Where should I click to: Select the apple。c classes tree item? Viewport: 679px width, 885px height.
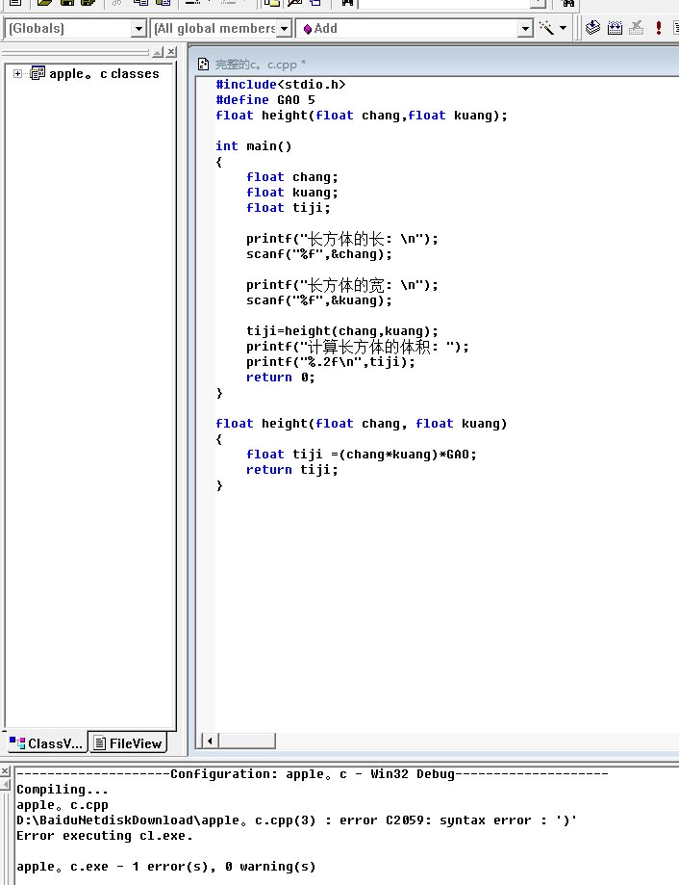click(104, 74)
